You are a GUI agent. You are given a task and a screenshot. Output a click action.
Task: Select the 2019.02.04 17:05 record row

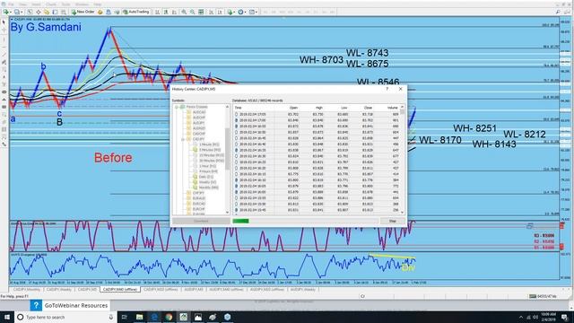pos(317,114)
